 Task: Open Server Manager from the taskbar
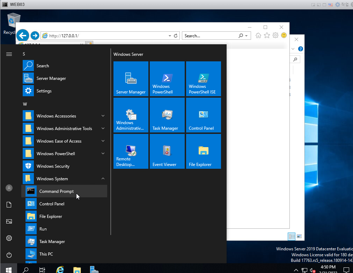[94, 270]
